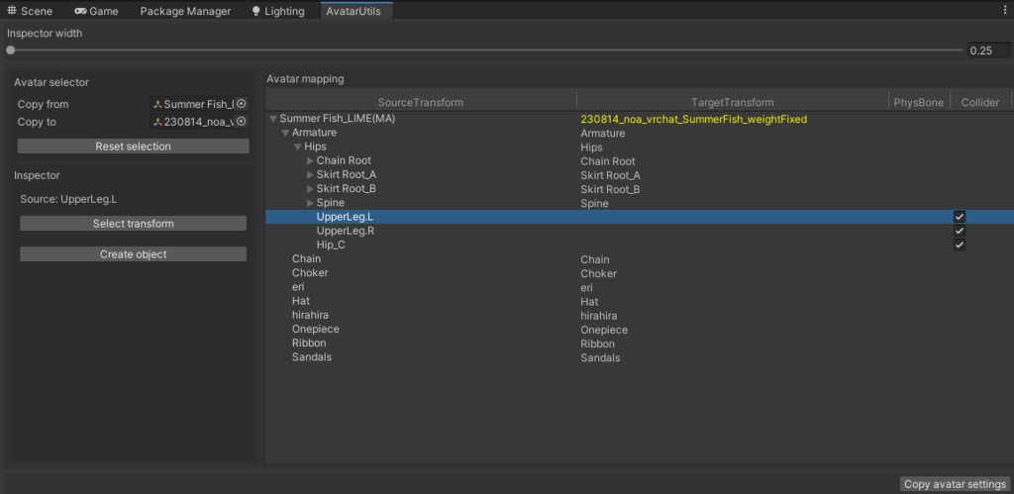
Task: Click the Reset selection button
Action: (133, 147)
